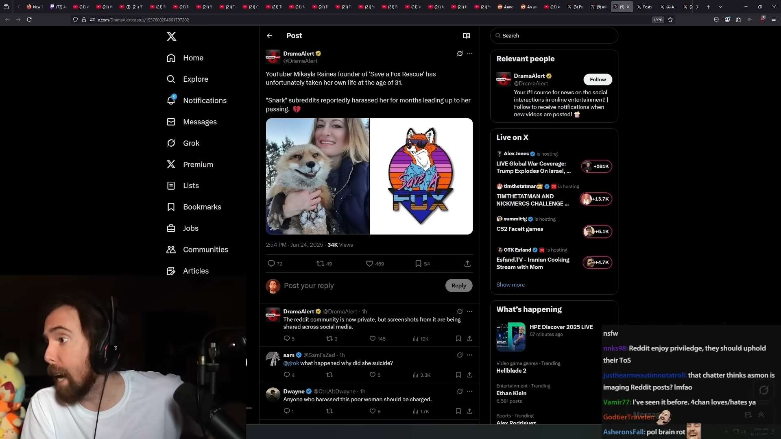Open the Save A Fox logo image
Viewport: 781px width, 439px height.
pyautogui.click(x=421, y=176)
